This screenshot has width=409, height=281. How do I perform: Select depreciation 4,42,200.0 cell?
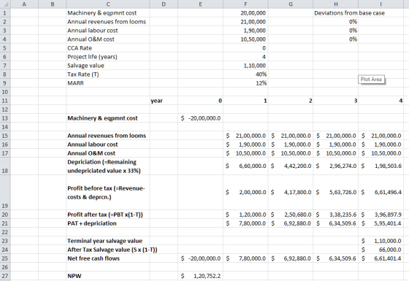point(291,166)
